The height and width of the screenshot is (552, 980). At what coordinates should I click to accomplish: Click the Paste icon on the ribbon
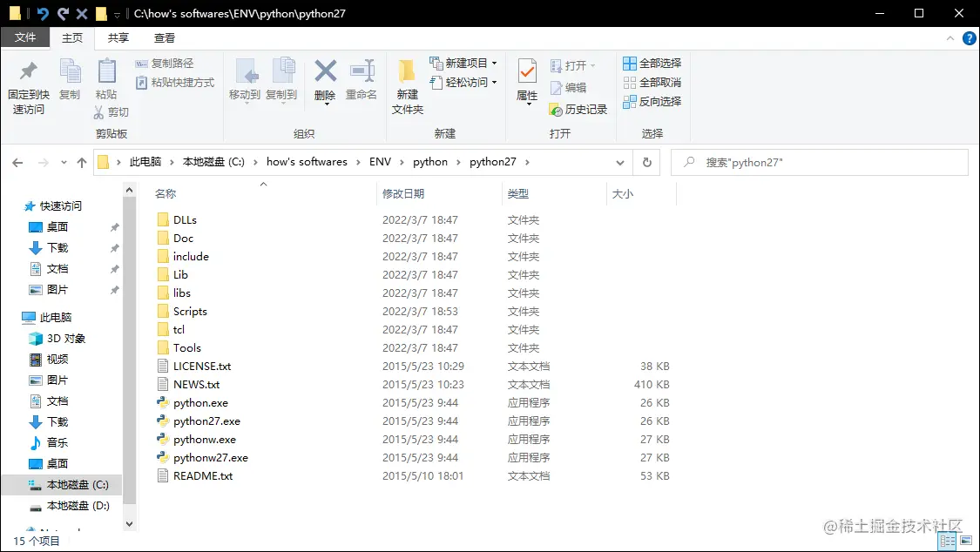click(105, 78)
